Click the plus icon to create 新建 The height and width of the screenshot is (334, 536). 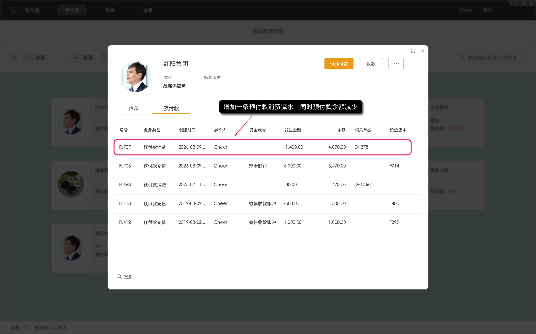pos(76,57)
